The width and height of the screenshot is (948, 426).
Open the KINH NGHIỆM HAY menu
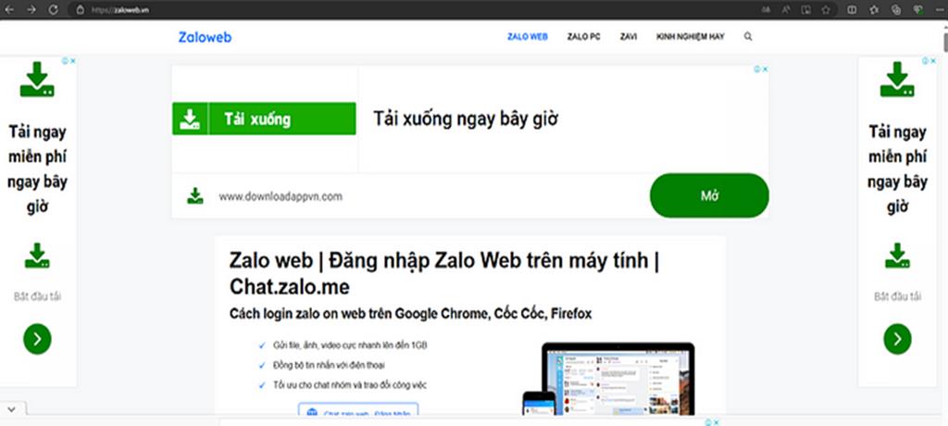690,37
